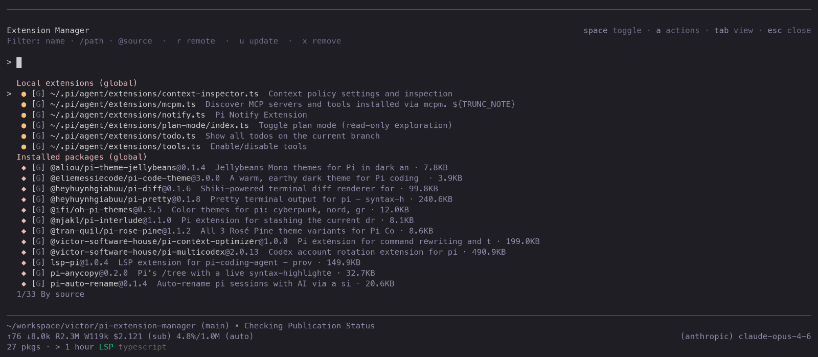Click the '1/33 By source' view indicator
The image size is (818, 357).
(50, 294)
